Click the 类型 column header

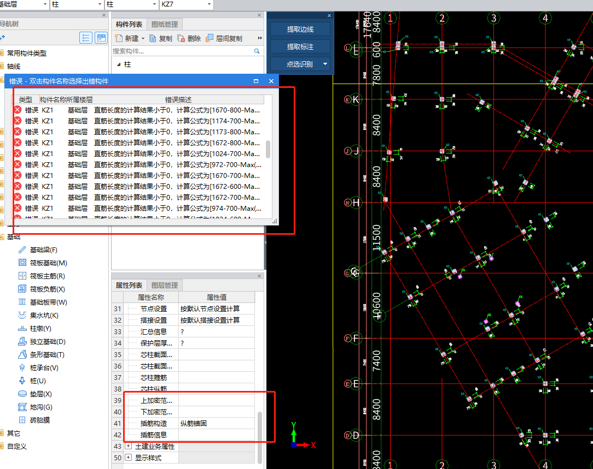[x=26, y=99]
